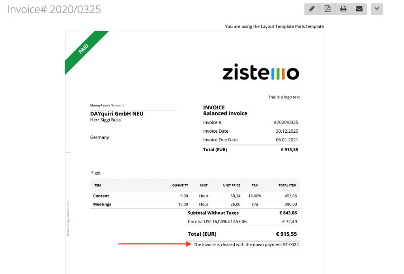404x274 pixels.
Task: Click the PDF download icon
Action: click(x=327, y=9)
